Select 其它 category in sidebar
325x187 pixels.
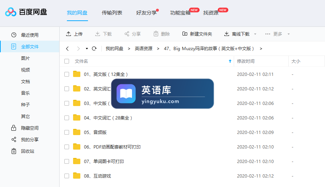pyautogui.click(x=25, y=117)
